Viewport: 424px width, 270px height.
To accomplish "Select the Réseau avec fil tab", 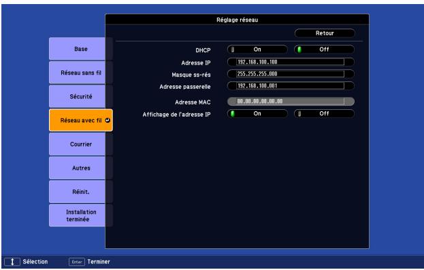I will click(81, 120).
